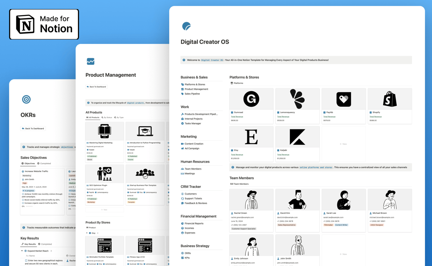Viewport: 432px width, 266px height.
Task: Collapse the Etsy group in Product By Stores
Action: [x=87, y=233]
